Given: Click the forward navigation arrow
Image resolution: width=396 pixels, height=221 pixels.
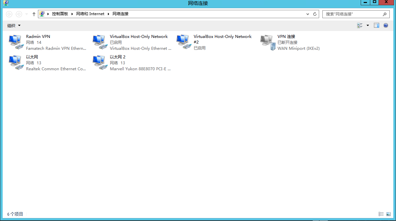Looking at the screenshot, I should pyautogui.click(x=19, y=14).
